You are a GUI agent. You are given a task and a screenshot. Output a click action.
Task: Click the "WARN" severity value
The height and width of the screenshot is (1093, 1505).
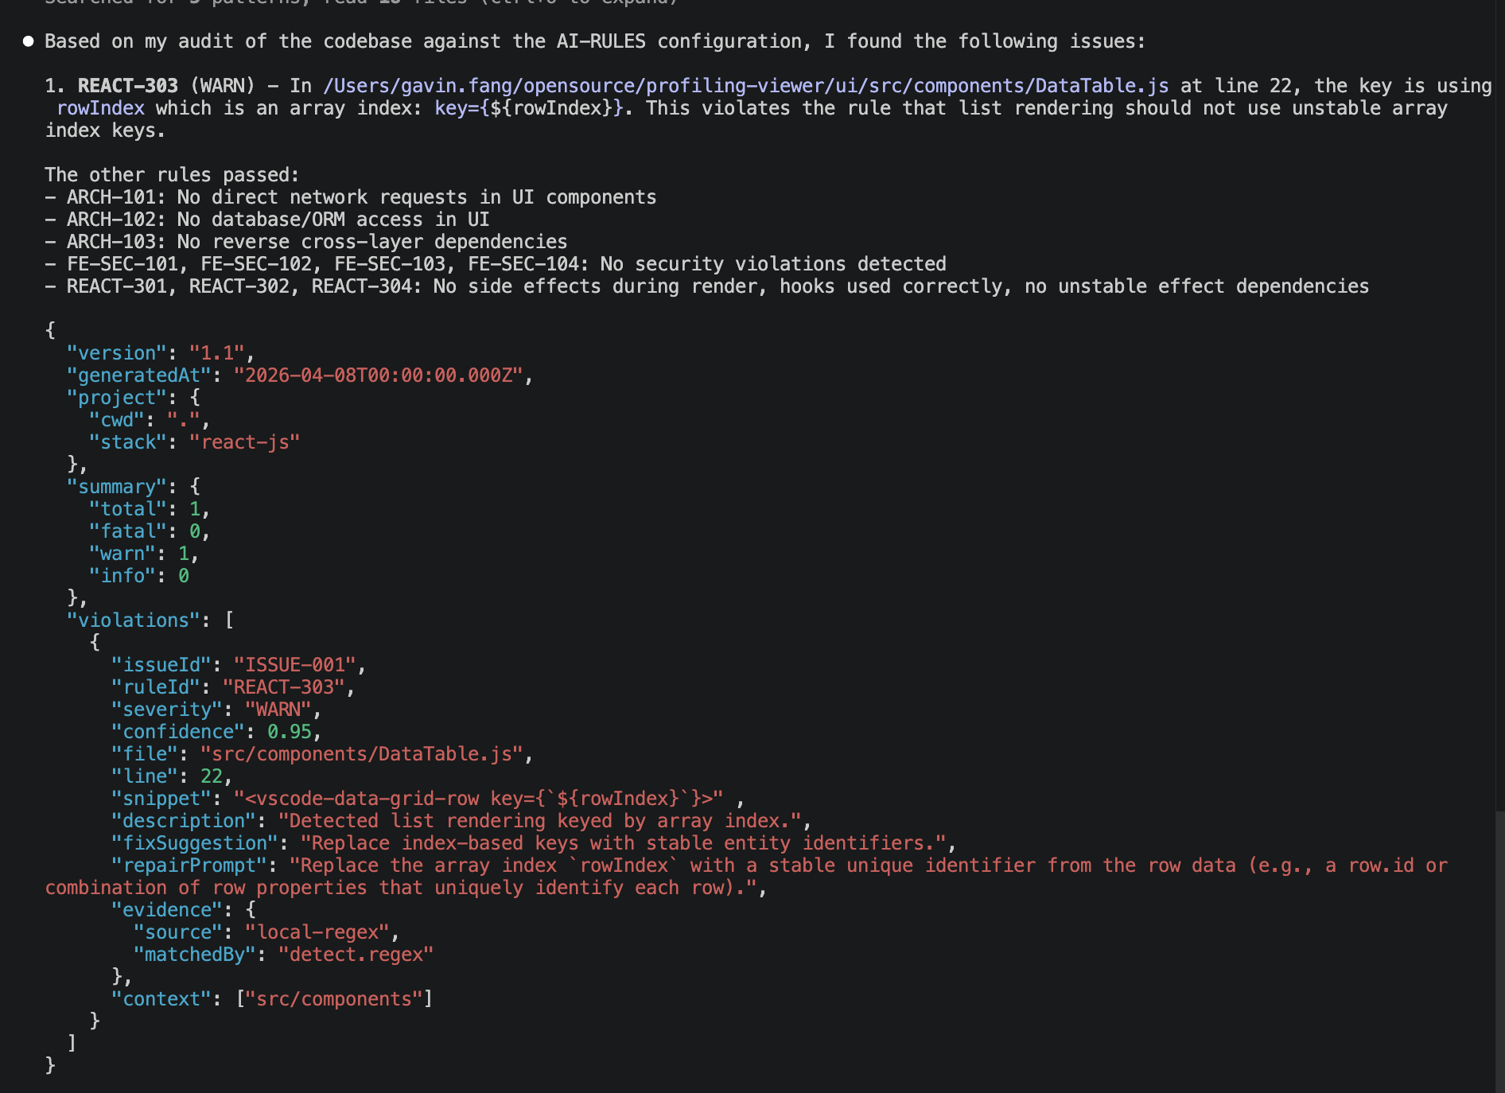[x=278, y=710]
